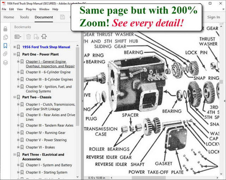Image resolution: width=226 pixels, height=180 pixels.
Task: Expand Chapter IV - Running Gear bookmark
Action: [x=18, y=133]
